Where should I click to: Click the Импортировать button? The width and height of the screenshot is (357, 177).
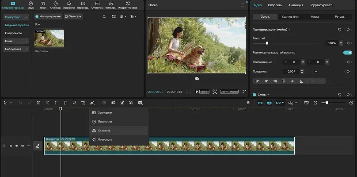[x=48, y=16]
